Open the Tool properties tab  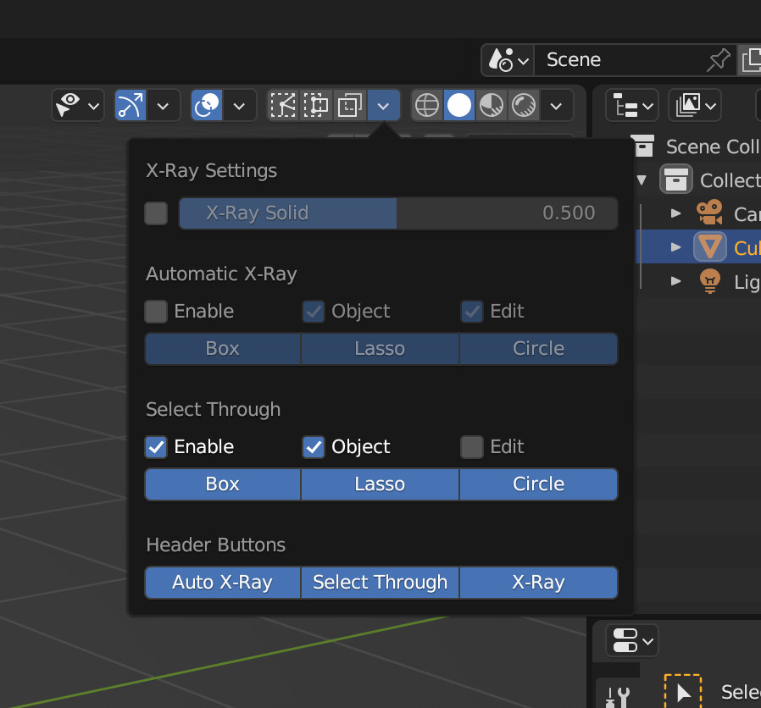[x=618, y=697]
